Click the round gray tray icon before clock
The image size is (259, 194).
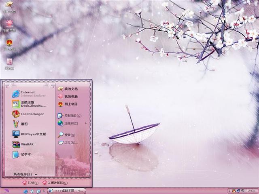point(242,191)
